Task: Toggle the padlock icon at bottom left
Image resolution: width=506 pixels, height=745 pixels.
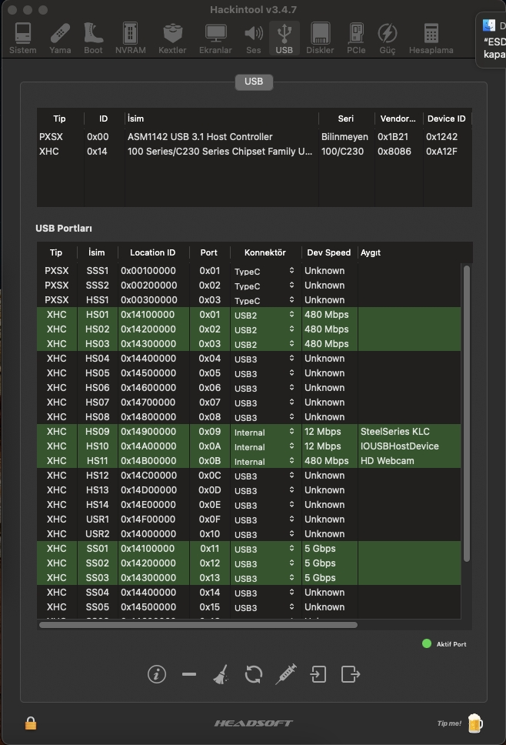Action: [x=31, y=723]
